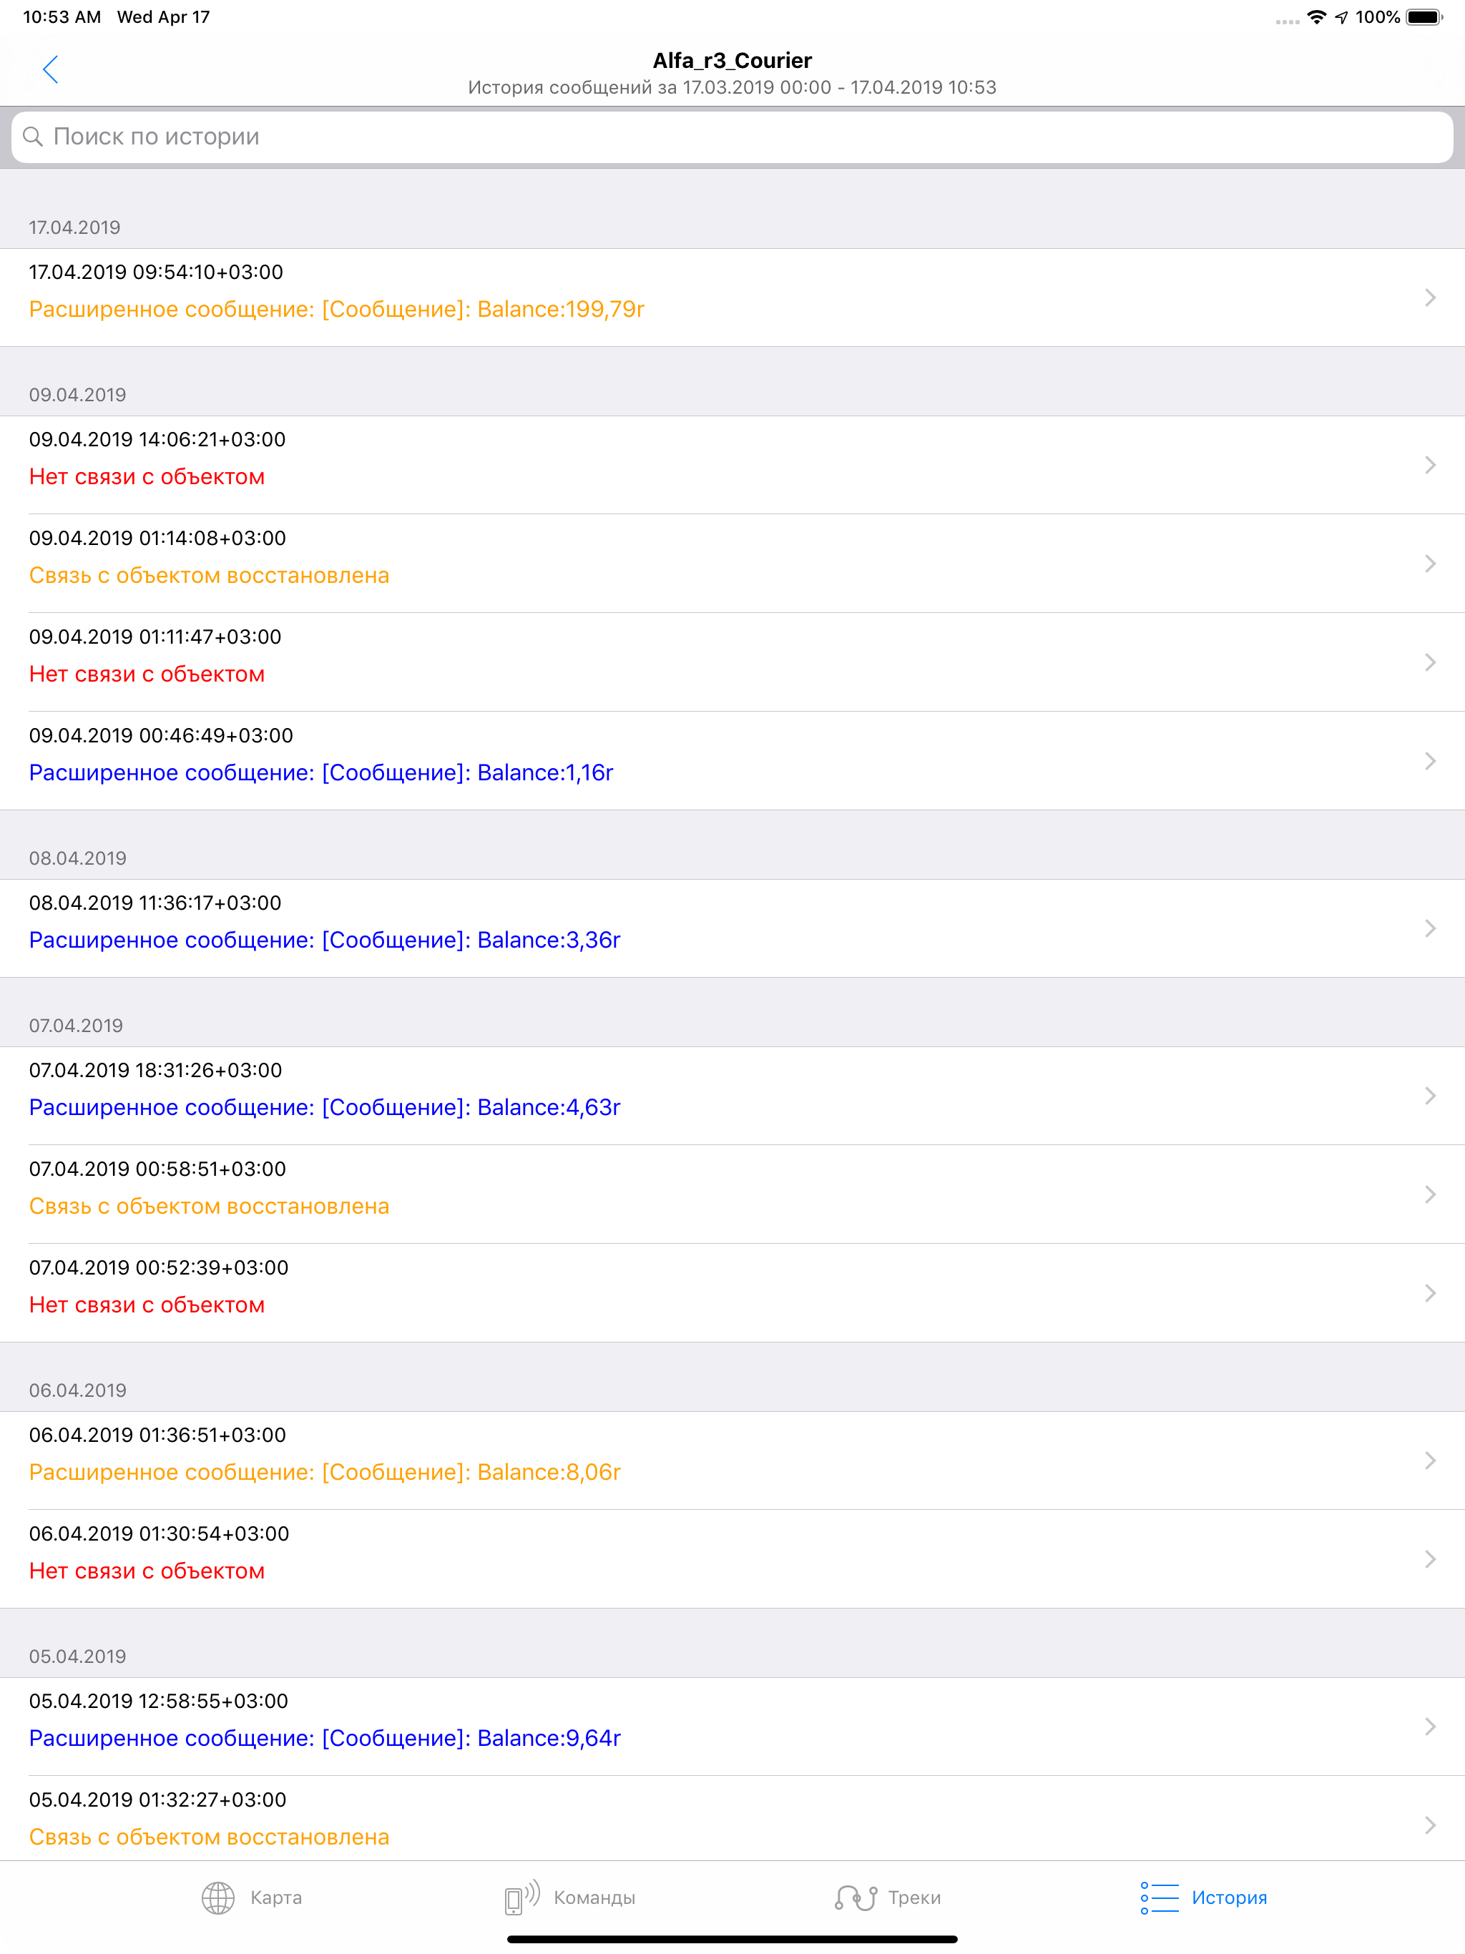Expand chevron for Balance:9,64r message
Viewport: 1465px width, 1954px height.
coord(1431,1726)
